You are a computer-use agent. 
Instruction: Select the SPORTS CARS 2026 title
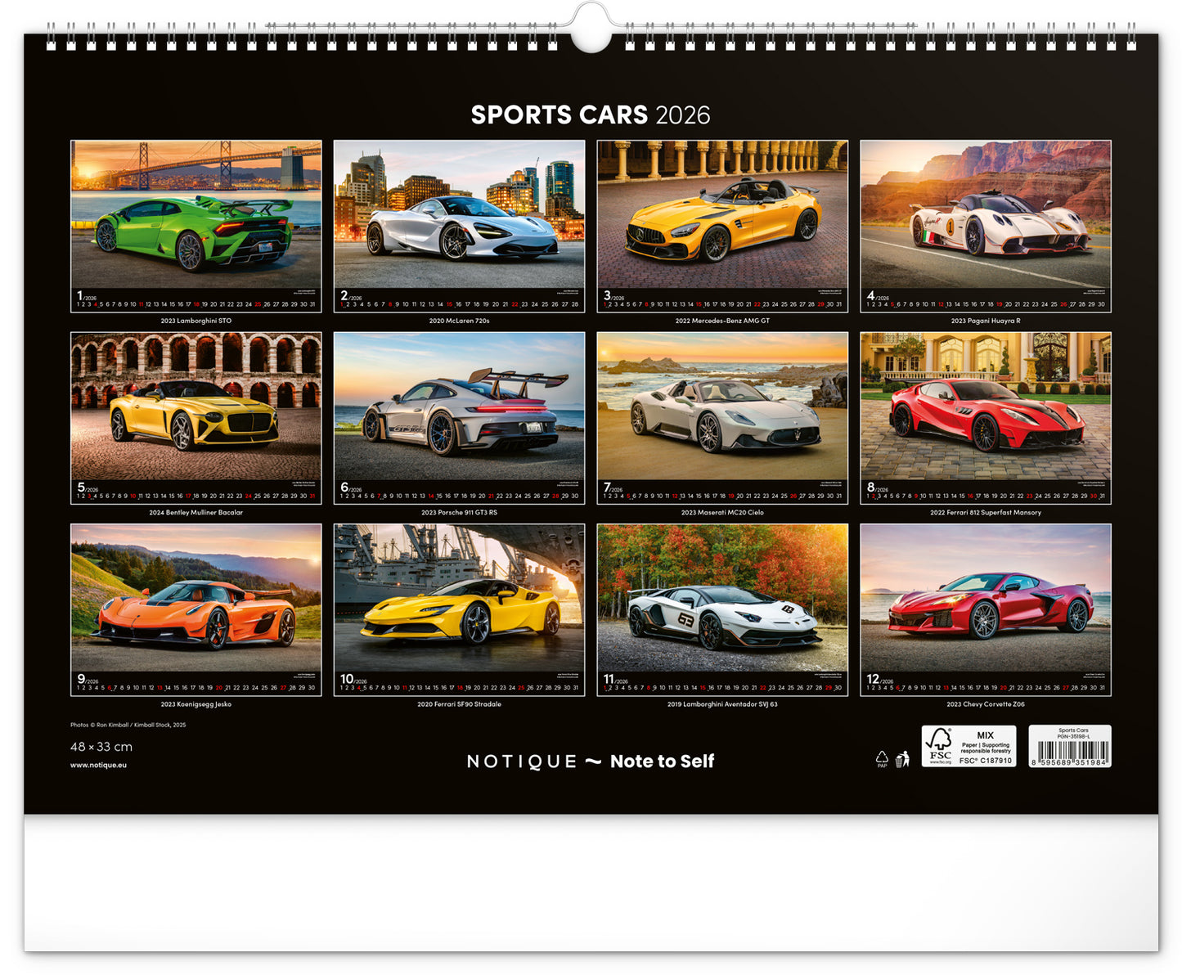point(592,116)
